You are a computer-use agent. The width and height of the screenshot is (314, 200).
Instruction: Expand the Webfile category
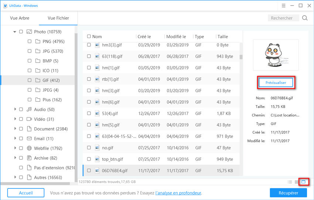click(x=15, y=148)
